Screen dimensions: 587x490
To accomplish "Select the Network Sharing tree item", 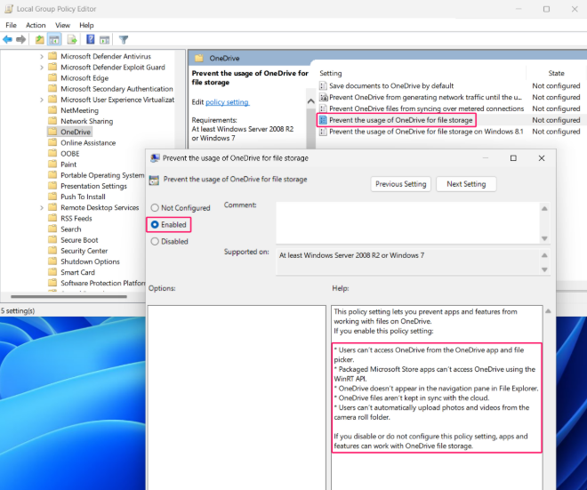I will (x=87, y=121).
